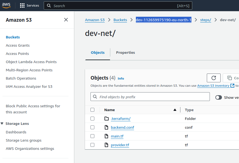Open Access Points in the sidebar
Screen dimensions: 239x163
pyautogui.click(x=17, y=54)
